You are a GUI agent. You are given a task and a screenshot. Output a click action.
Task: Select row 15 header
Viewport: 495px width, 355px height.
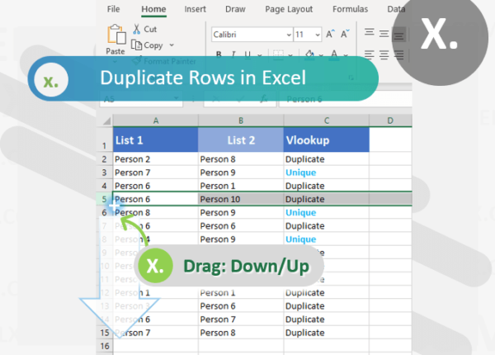[105, 333]
